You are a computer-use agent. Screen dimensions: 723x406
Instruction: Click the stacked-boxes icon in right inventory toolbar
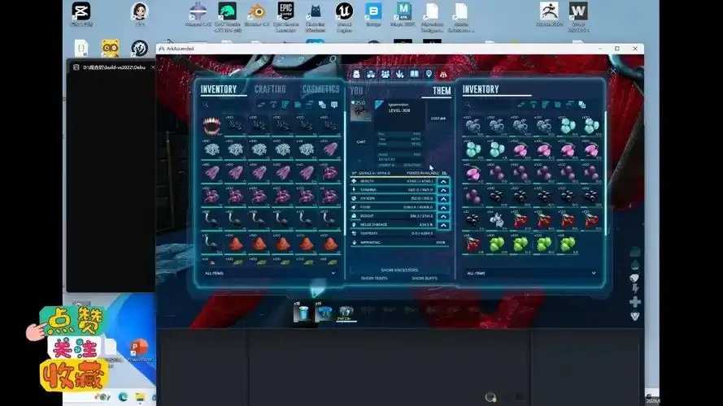pyautogui.click(x=582, y=105)
